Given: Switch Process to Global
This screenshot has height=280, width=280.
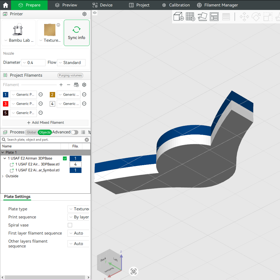Looking at the screenshot, I should (31, 132).
